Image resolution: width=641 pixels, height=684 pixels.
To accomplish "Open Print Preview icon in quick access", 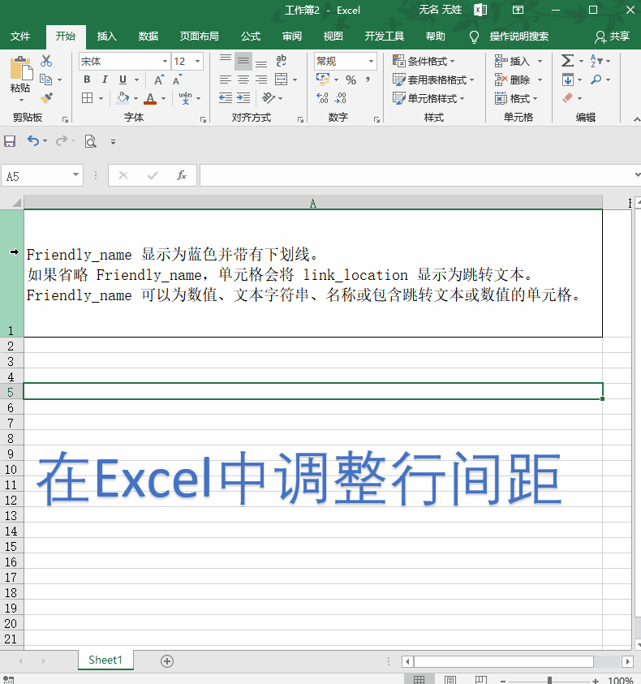I will pos(90,141).
